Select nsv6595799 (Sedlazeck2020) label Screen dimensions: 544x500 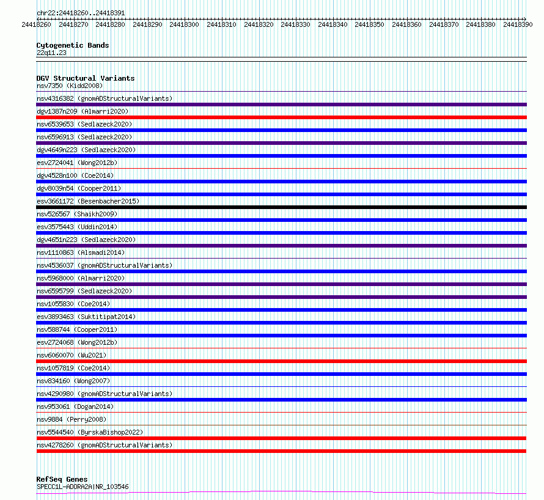(x=84, y=291)
